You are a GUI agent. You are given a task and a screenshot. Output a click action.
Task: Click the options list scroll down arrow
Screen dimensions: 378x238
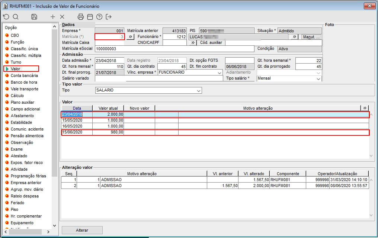pyautogui.click(x=54, y=226)
